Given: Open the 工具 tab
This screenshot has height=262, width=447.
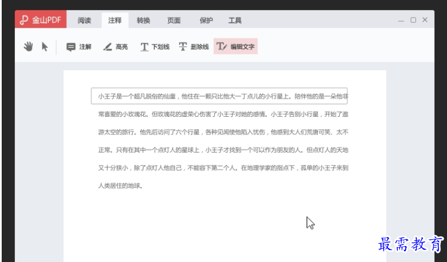Looking at the screenshot, I should 235,20.
